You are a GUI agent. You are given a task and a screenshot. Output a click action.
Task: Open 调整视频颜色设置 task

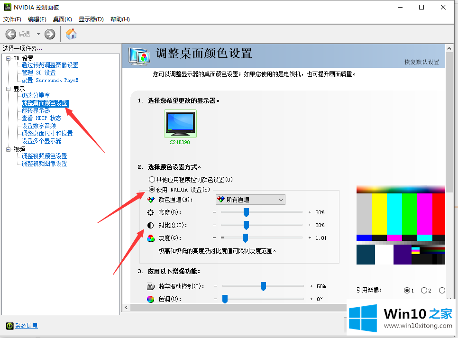pyautogui.click(x=45, y=156)
